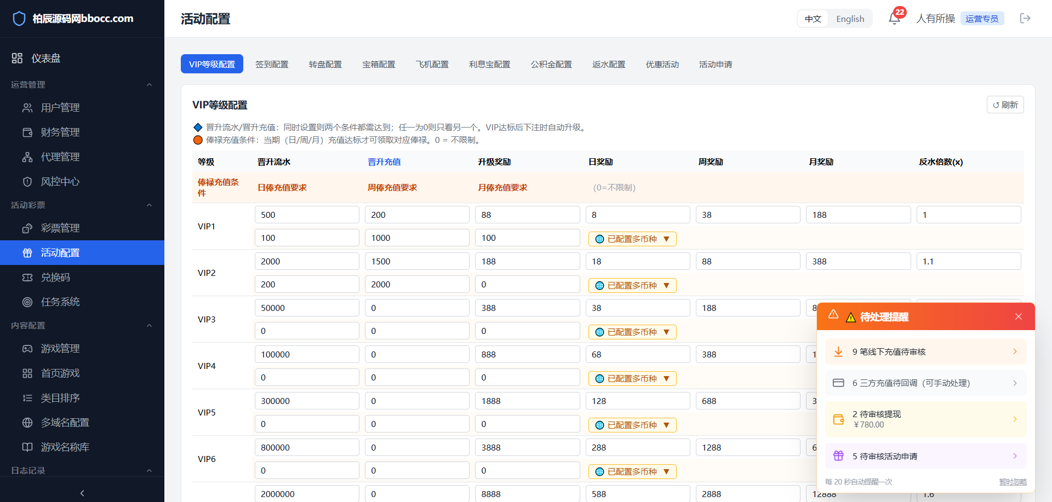This screenshot has width=1052, height=502.
Task: Switch to the 转盘配置 tab
Action: point(325,64)
